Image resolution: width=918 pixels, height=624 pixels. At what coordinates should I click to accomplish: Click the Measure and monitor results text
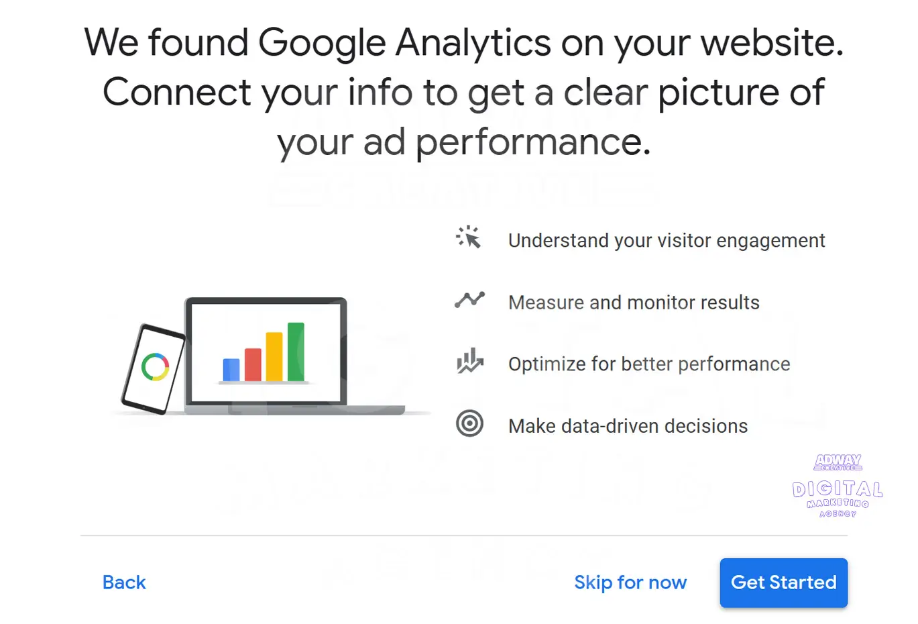pos(634,302)
